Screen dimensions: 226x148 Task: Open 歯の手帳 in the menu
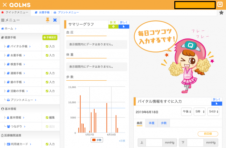click(16, 82)
